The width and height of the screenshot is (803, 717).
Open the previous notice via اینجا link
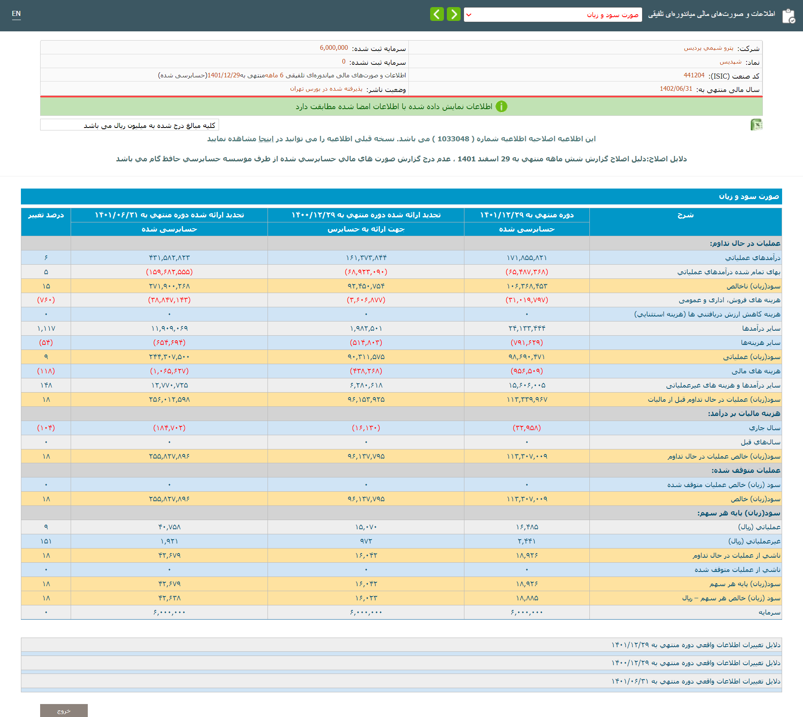(x=266, y=139)
